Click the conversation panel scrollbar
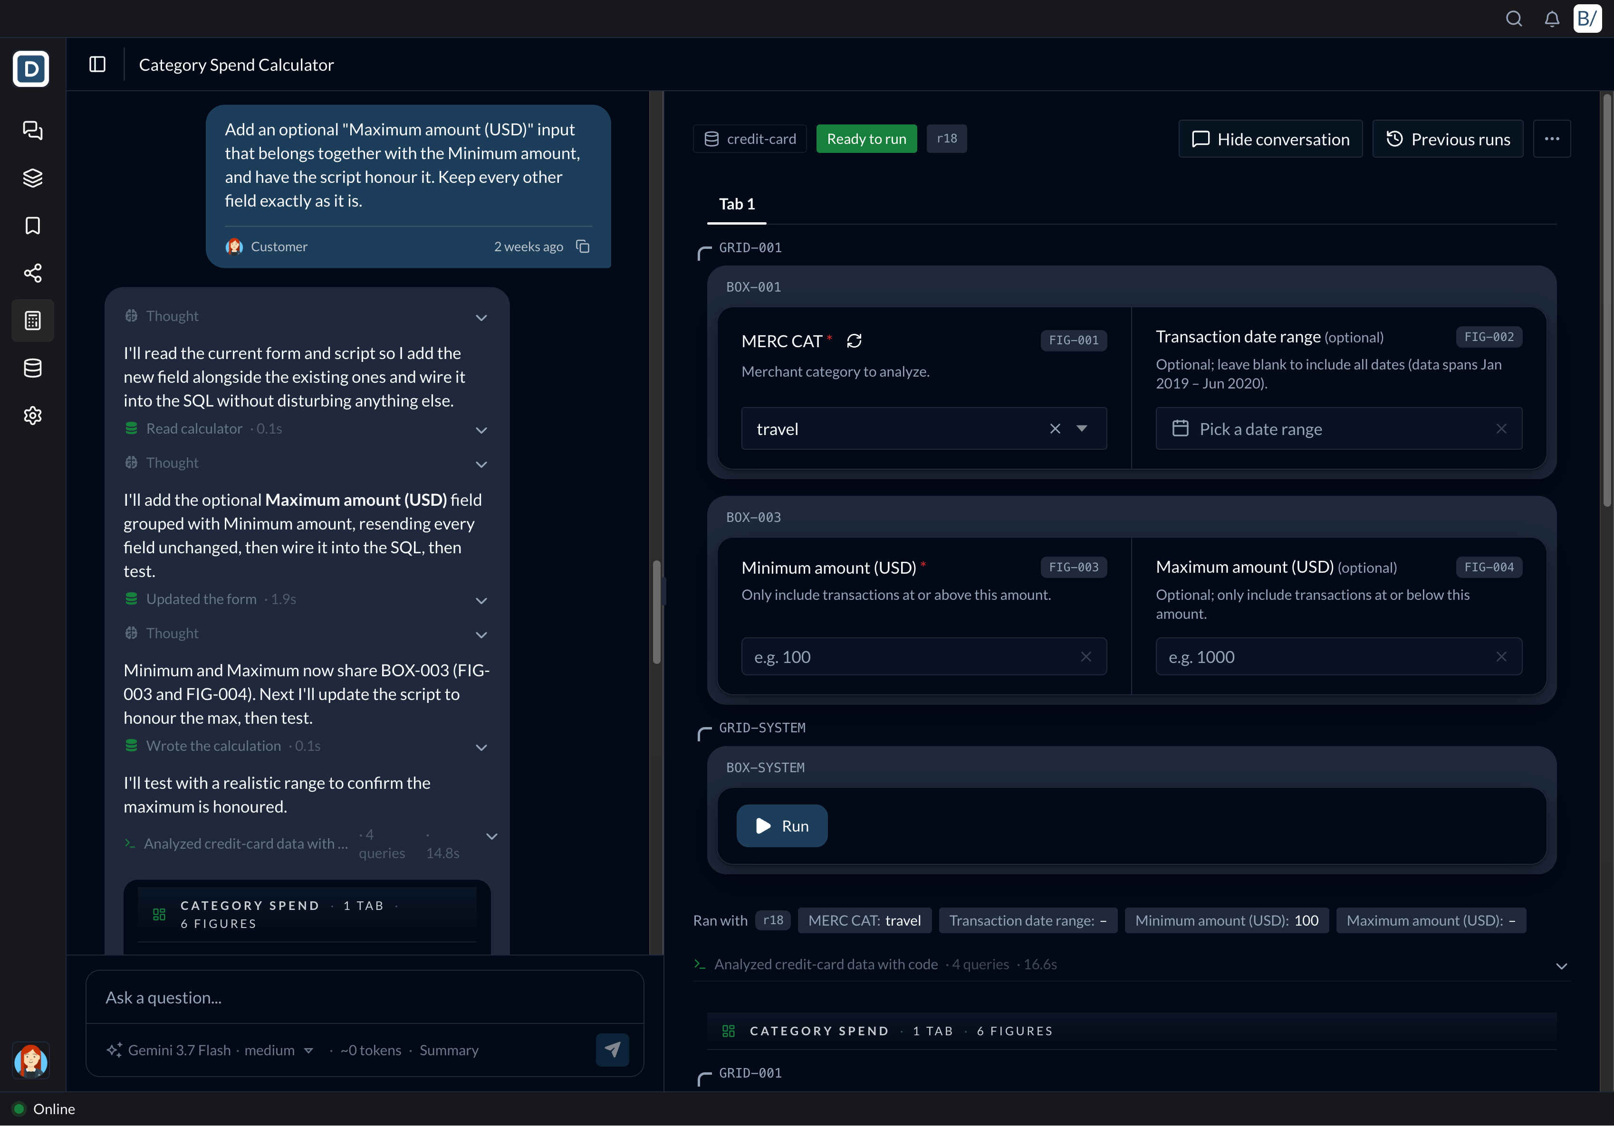 pyautogui.click(x=656, y=612)
